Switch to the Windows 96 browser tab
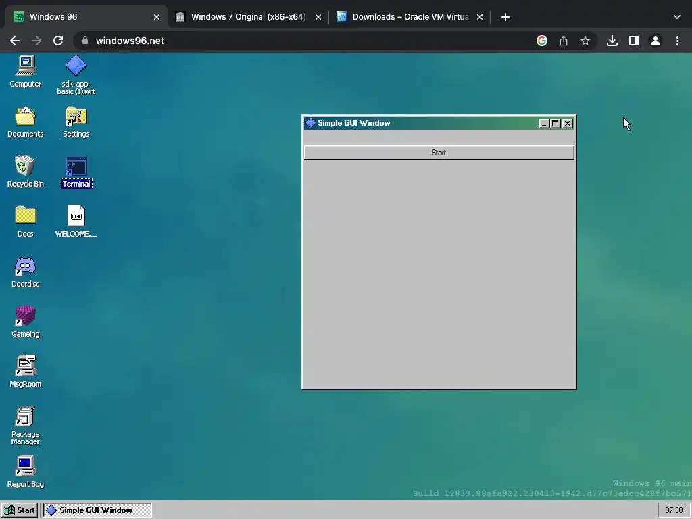 coord(86,17)
